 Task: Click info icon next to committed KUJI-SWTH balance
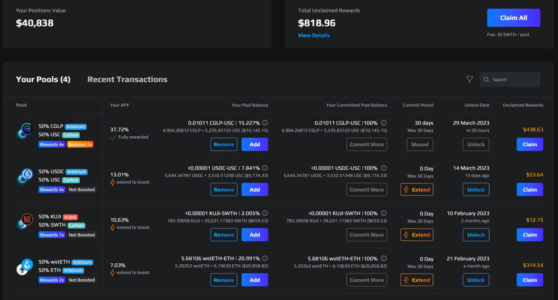pos(384,213)
